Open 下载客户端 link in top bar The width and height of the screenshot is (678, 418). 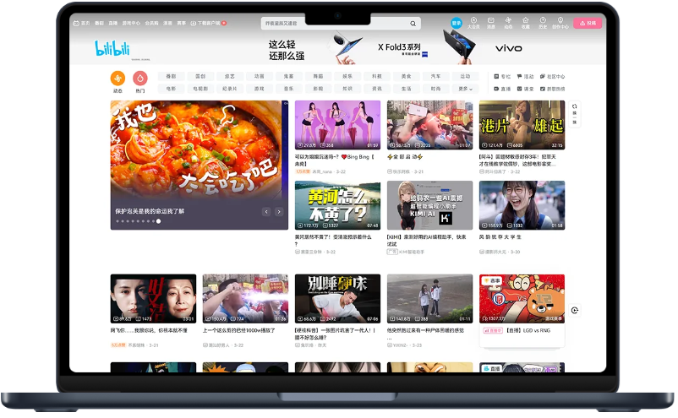pos(209,24)
